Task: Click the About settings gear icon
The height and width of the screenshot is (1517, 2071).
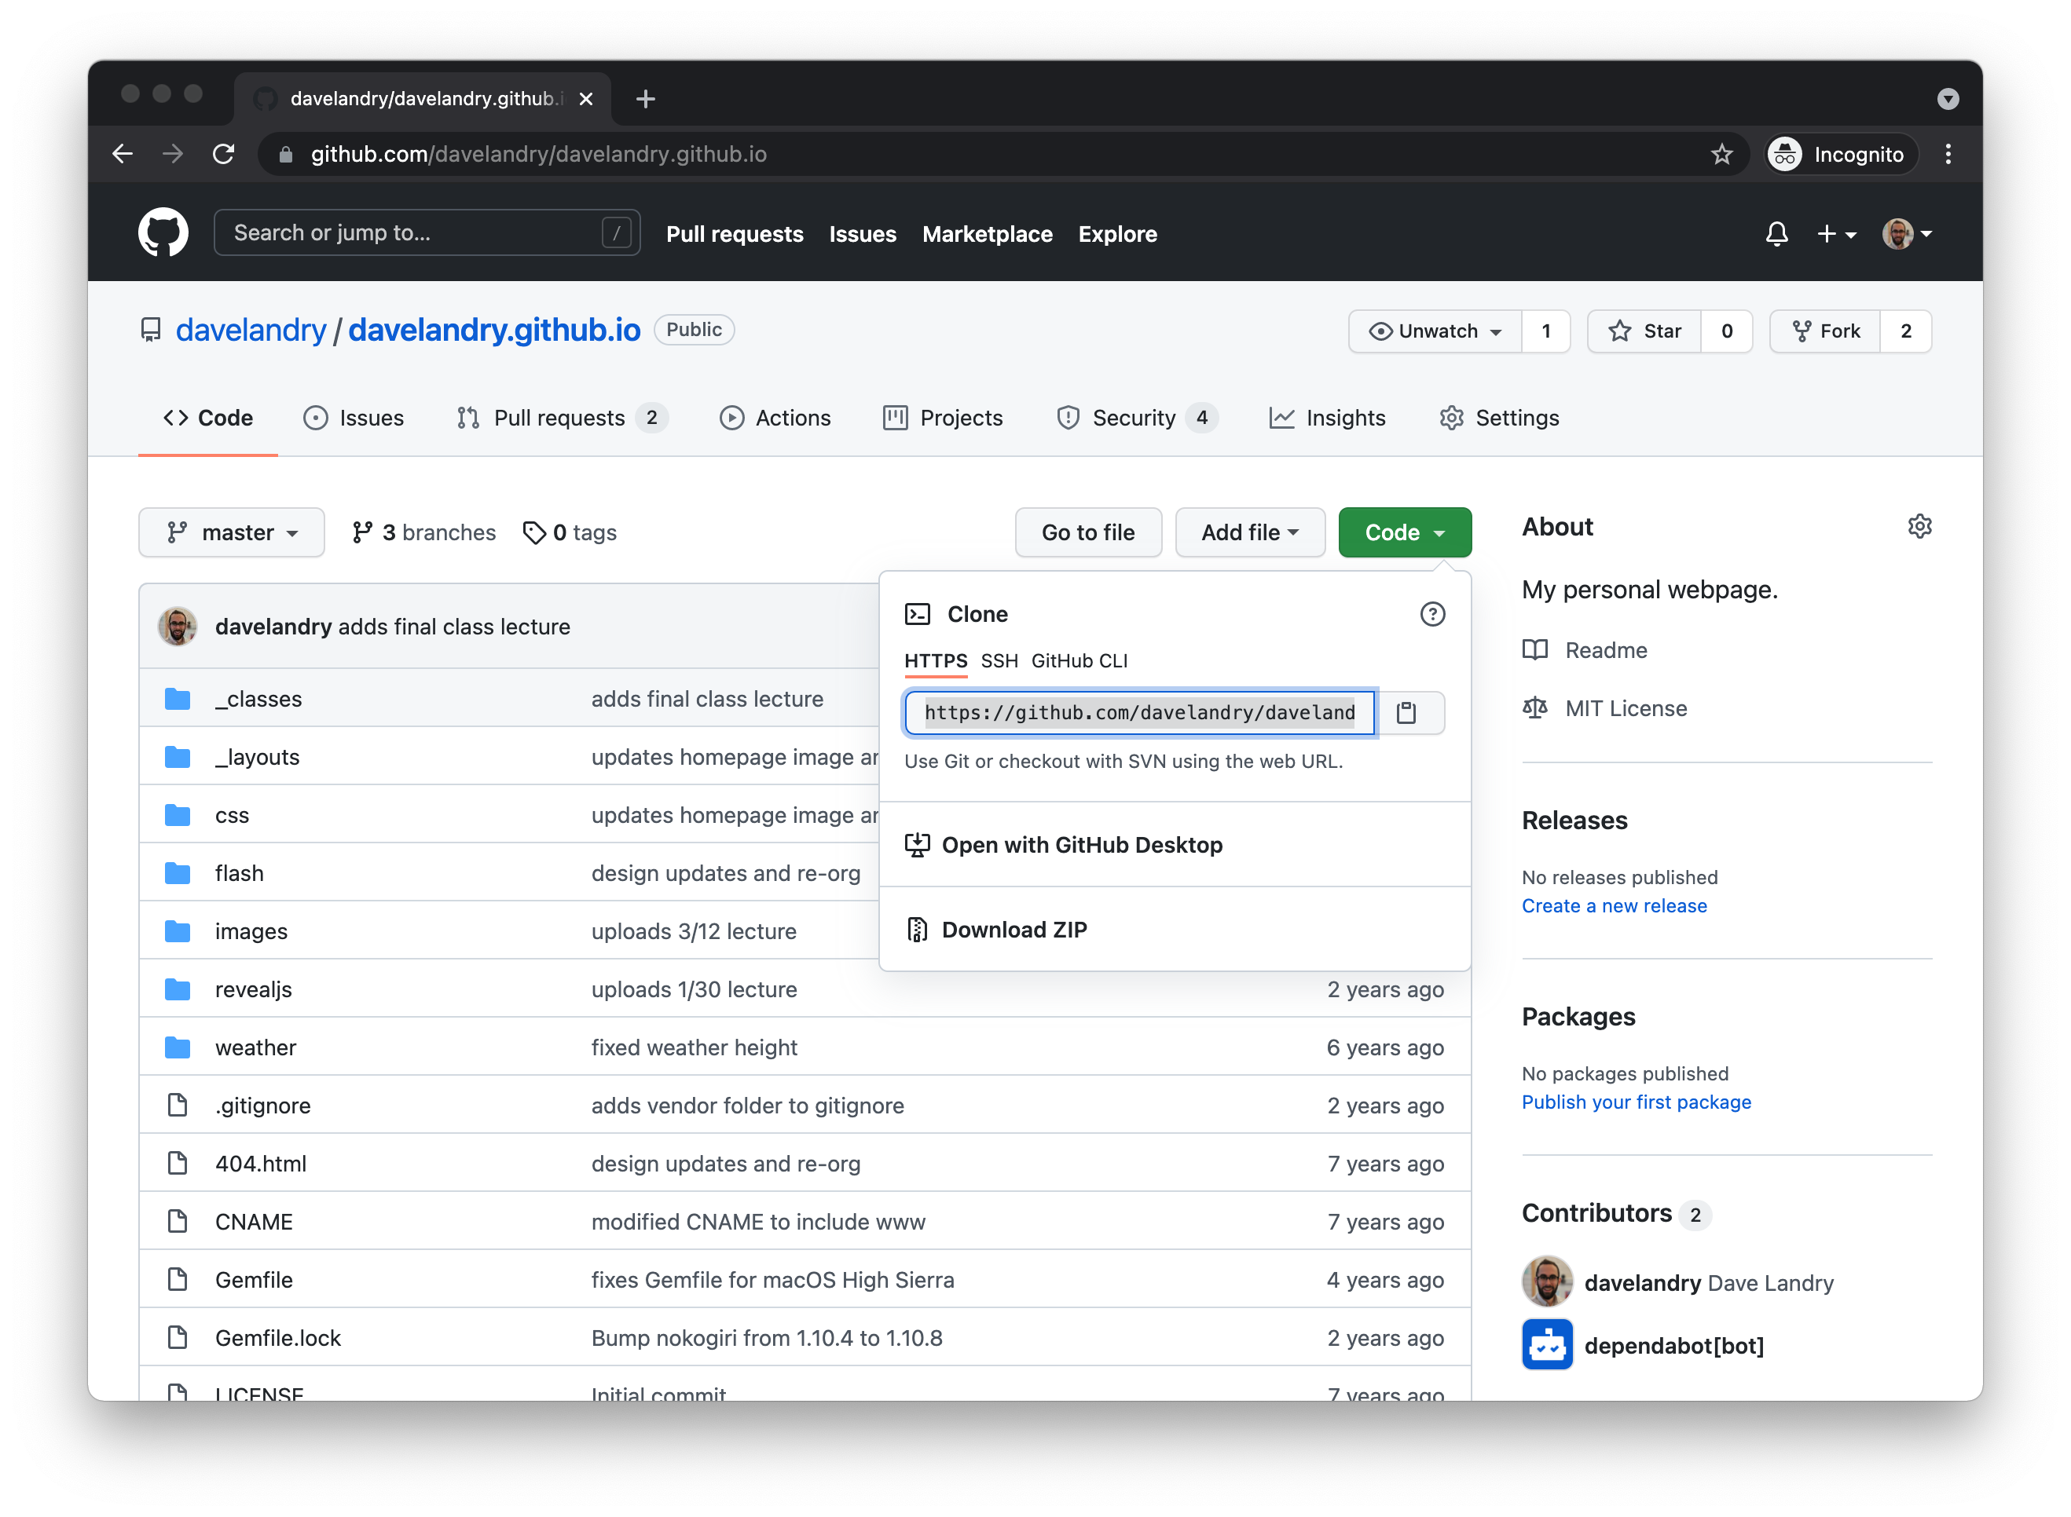Action: (x=1919, y=526)
